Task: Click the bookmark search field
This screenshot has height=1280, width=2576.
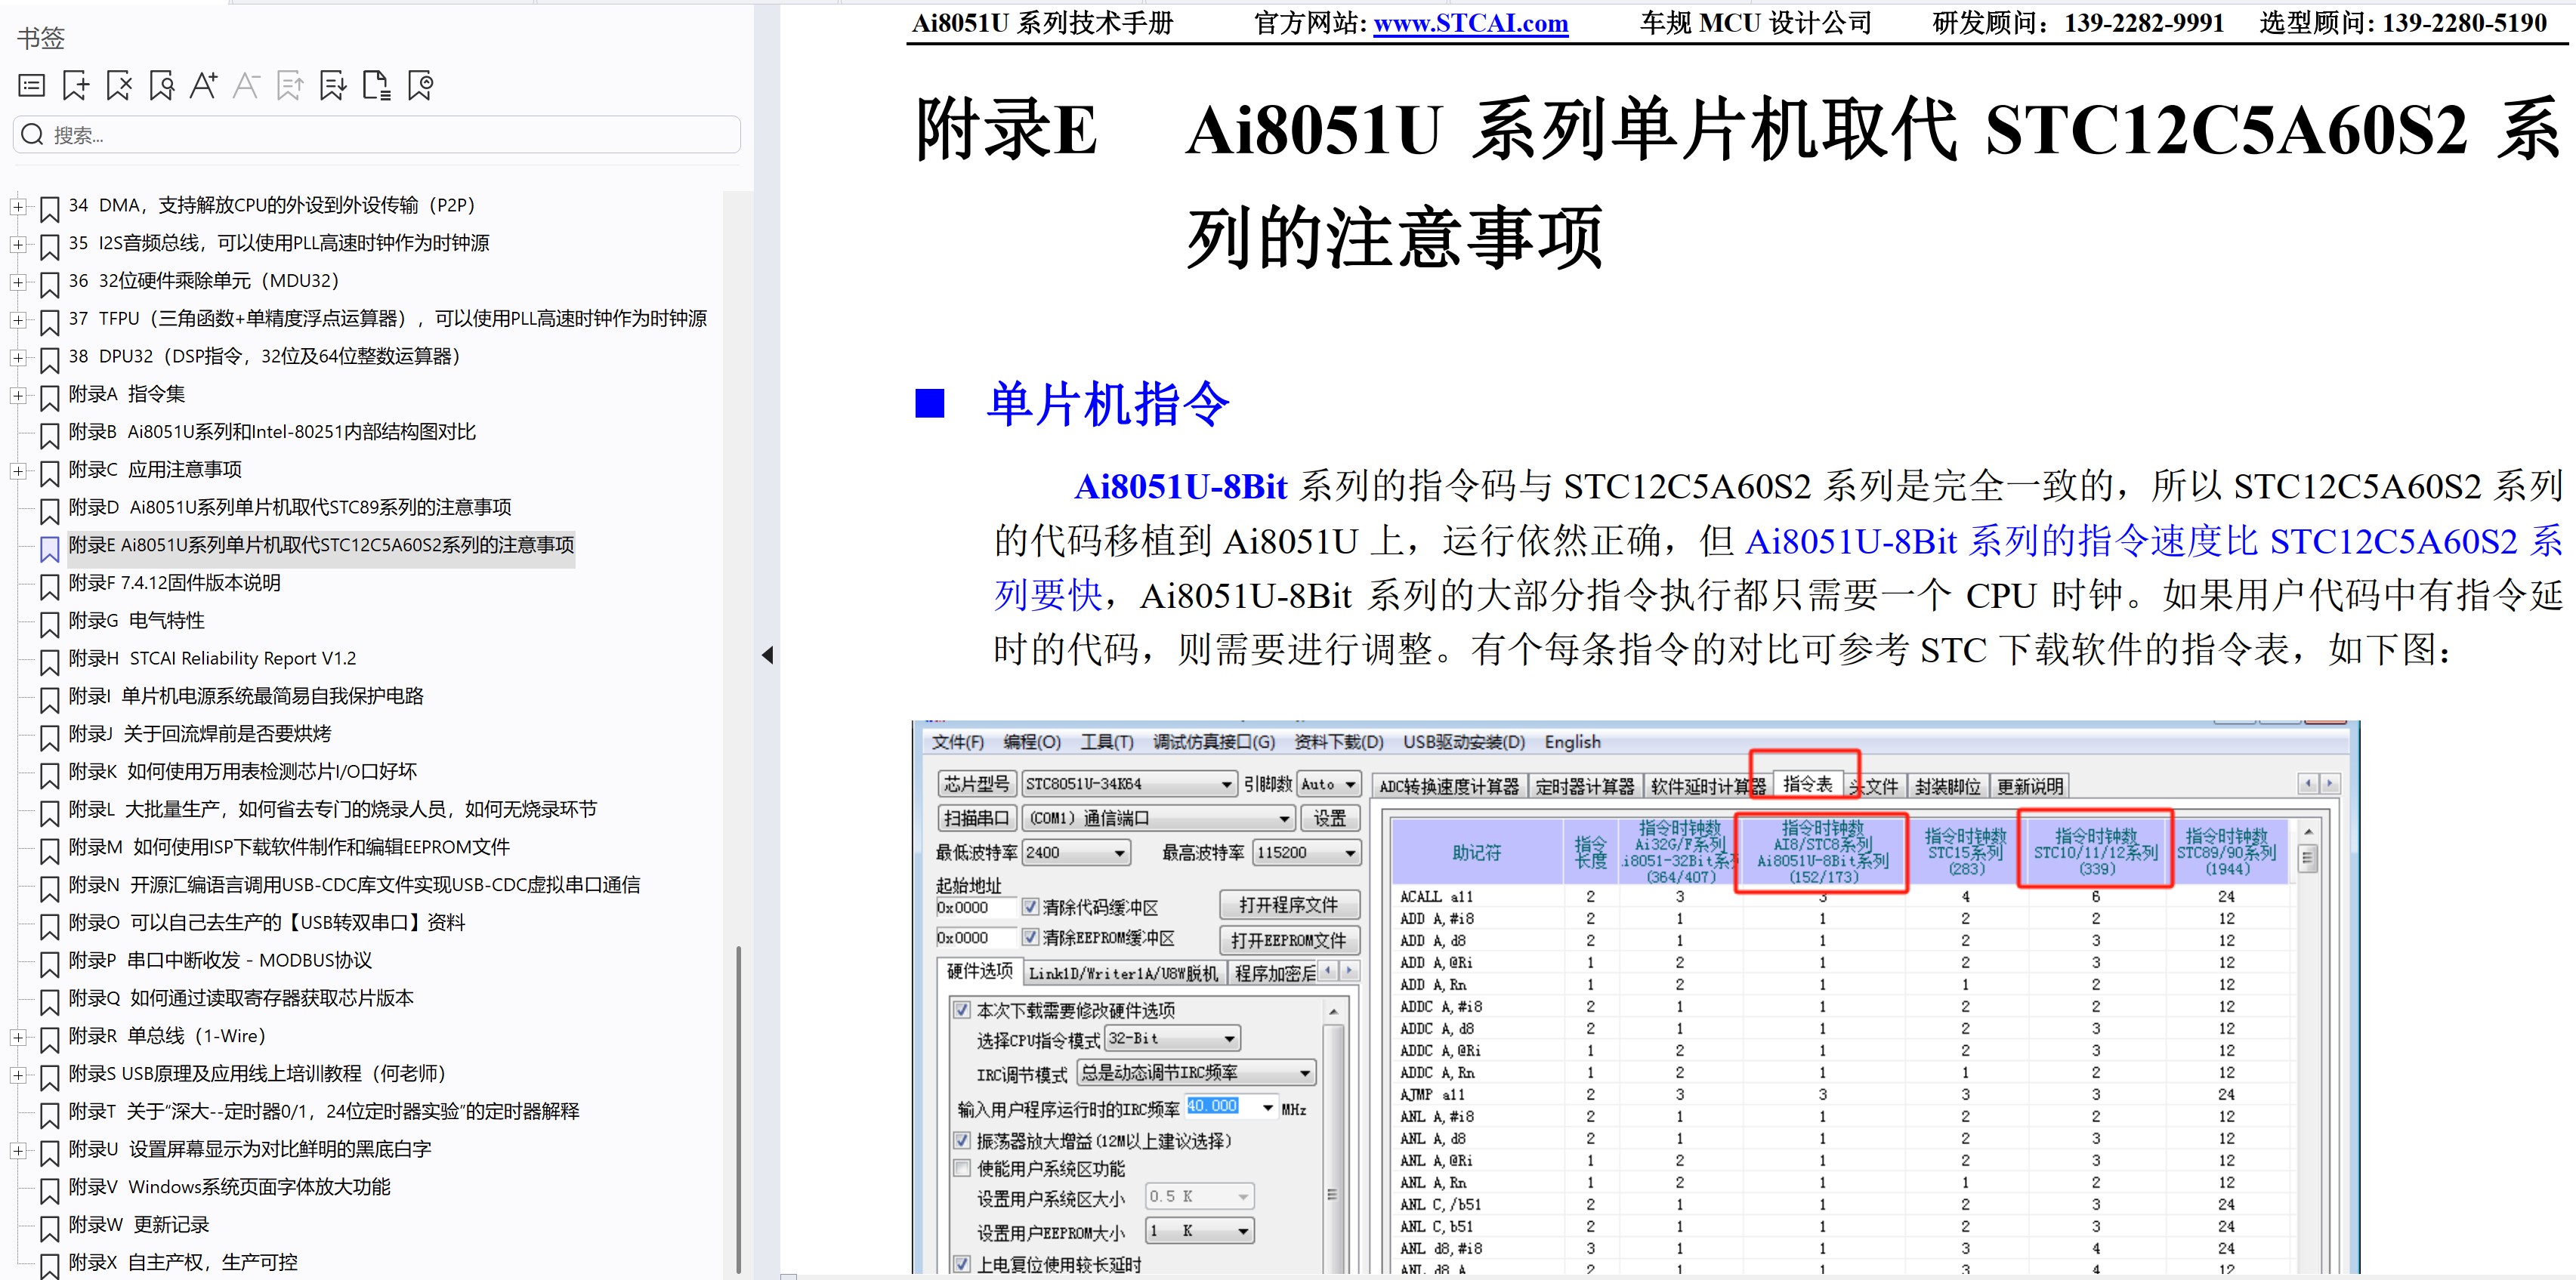Action: tap(377, 134)
